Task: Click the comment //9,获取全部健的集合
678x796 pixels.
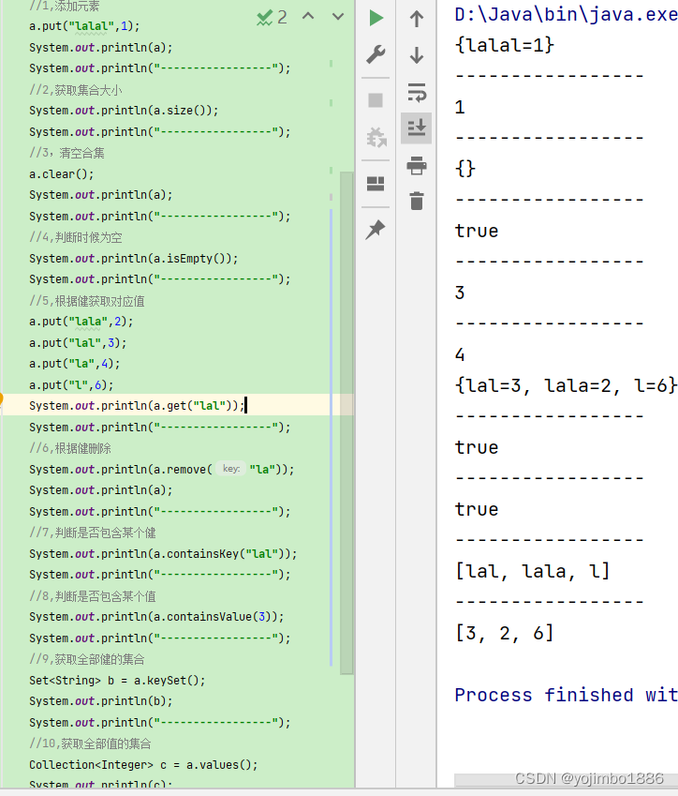Action: pos(87,659)
